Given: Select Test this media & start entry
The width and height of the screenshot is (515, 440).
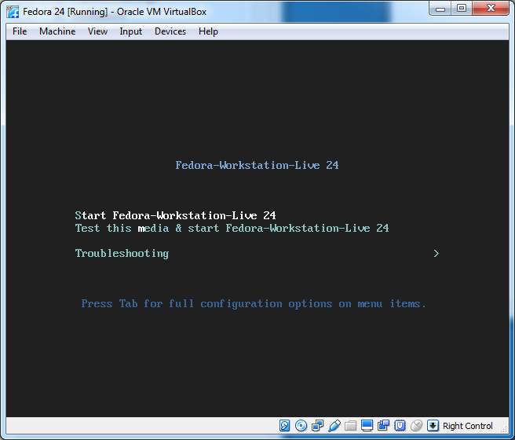Looking at the screenshot, I should click(x=232, y=228).
